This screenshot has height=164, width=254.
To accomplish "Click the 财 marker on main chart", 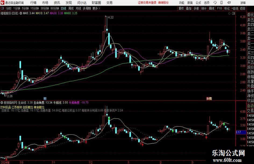I will click(x=45, y=98).
